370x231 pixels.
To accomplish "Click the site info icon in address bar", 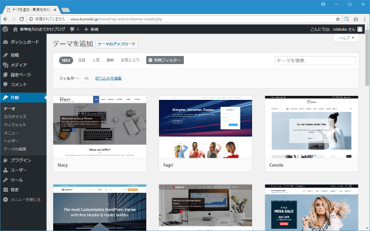I will [31, 19].
